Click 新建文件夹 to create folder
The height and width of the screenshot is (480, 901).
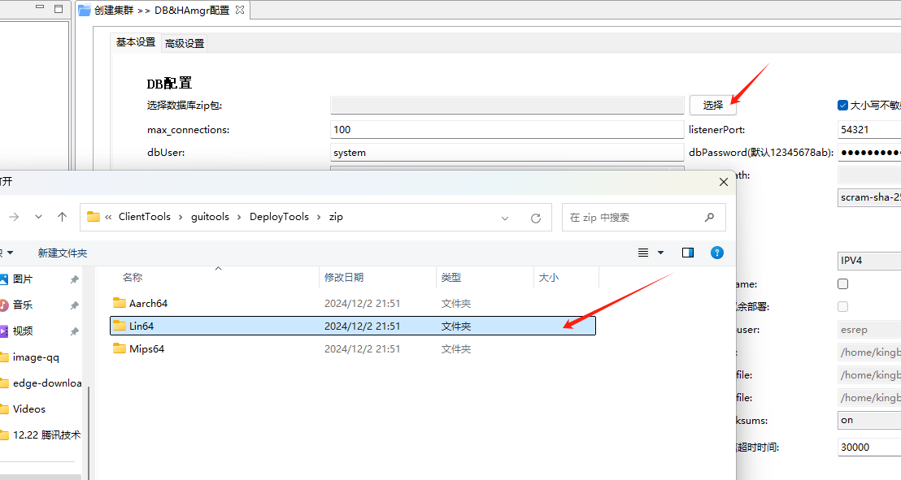click(63, 253)
